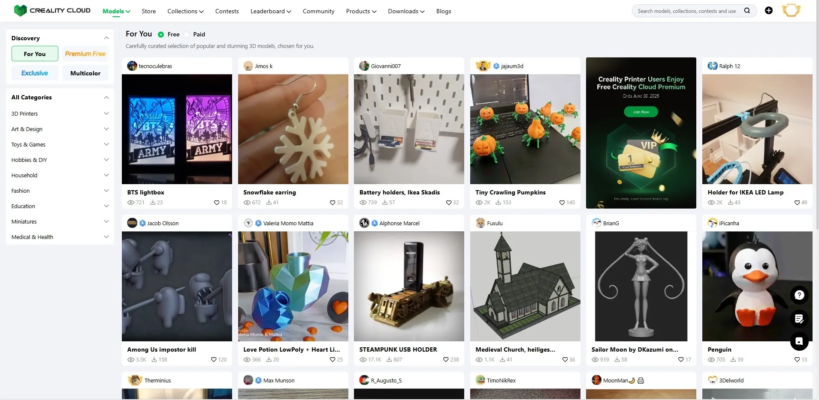
Task: Open the Leaderboard dropdown menu
Action: (271, 11)
